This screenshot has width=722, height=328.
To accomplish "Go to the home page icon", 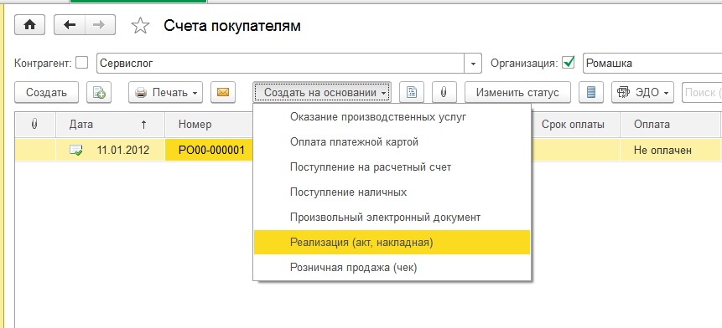I will pyautogui.click(x=29, y=25).
